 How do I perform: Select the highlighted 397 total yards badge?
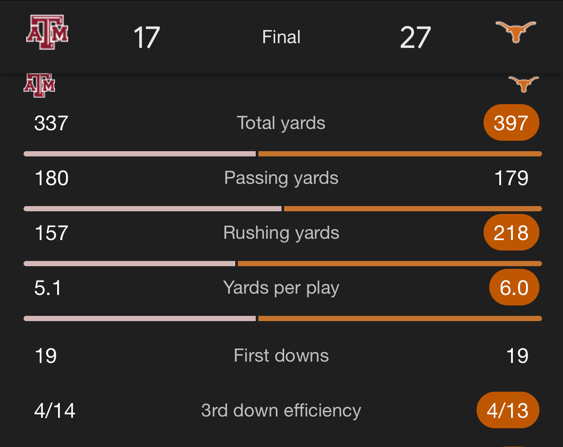point(511,123)
